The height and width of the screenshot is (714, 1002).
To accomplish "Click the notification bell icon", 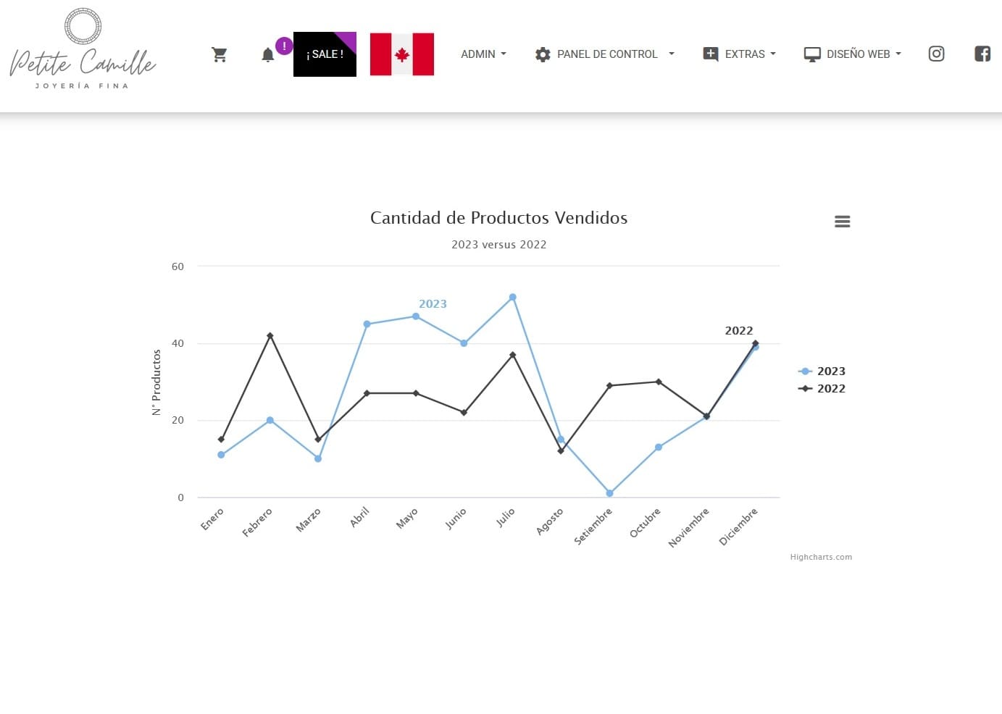I will tap(267, 54).
